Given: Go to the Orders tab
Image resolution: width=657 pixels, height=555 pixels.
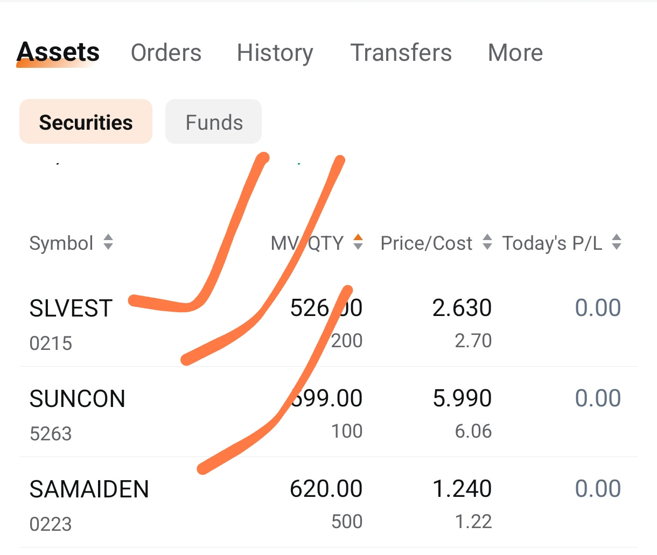Looking at the screenshot, I should (x=166, y=53).
